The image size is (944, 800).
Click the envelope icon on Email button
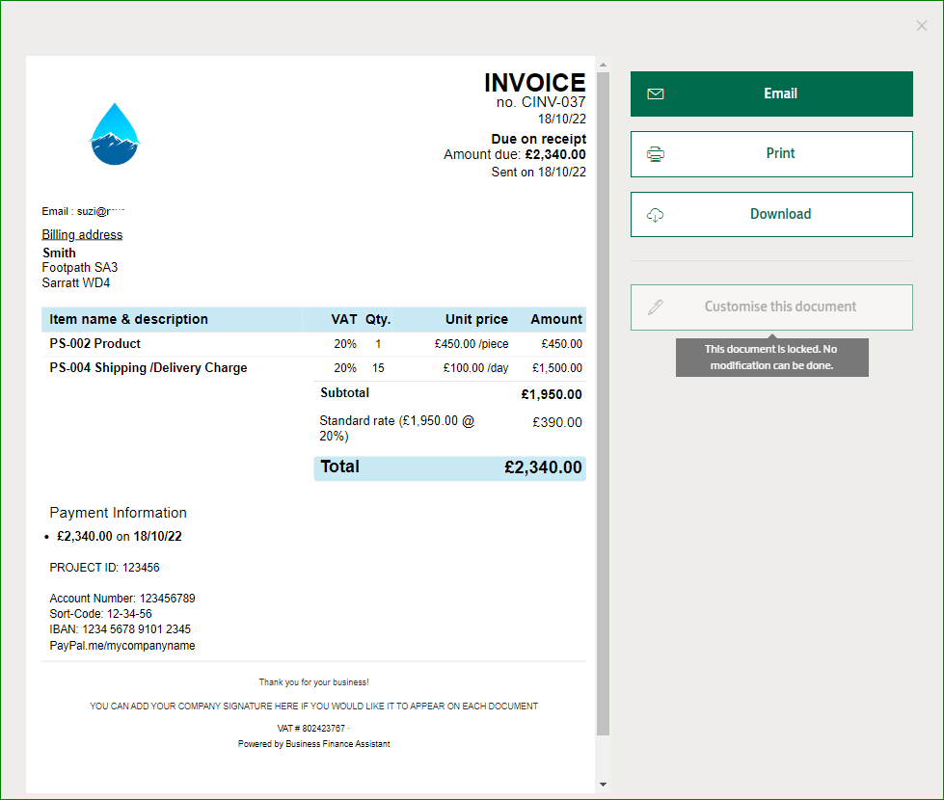tap(656, 94)
